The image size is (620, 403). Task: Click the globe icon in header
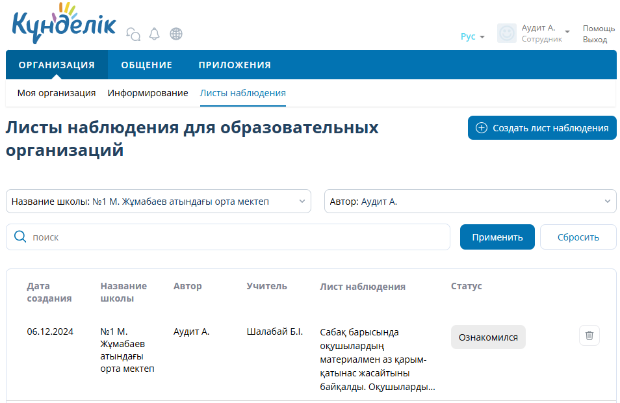click(175, 34)
